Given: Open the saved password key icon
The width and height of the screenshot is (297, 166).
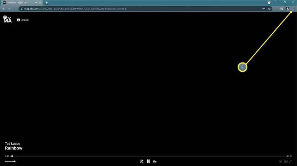Looking at the screenshot, I should [264, 9].
